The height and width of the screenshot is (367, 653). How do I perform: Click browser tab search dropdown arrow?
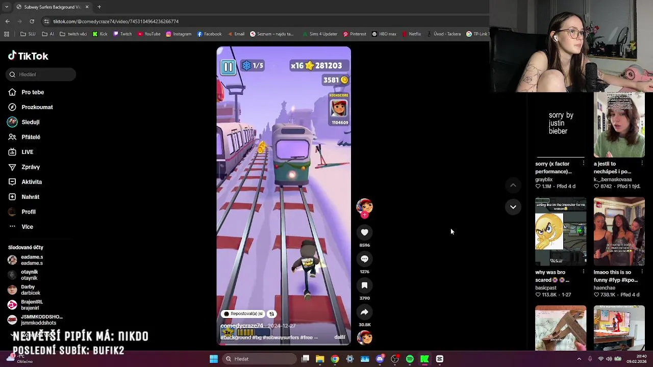7,7
